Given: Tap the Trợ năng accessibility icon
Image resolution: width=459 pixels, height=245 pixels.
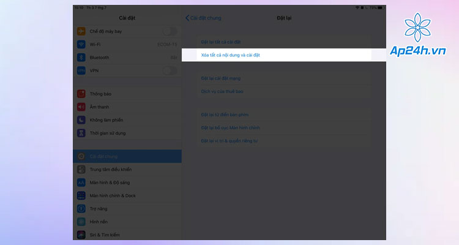Looking at the screenshot, I should (x=81, y=209).
